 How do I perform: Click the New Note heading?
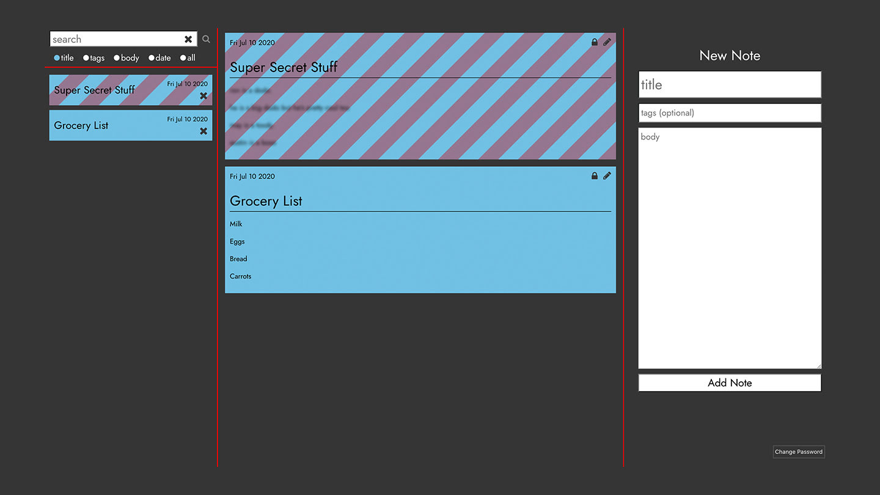(730, 56)
